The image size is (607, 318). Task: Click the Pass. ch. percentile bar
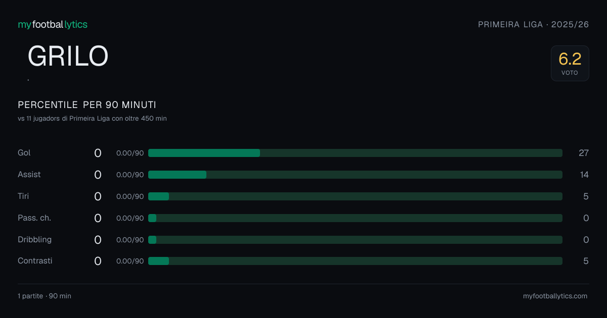(x=355, y=218)
